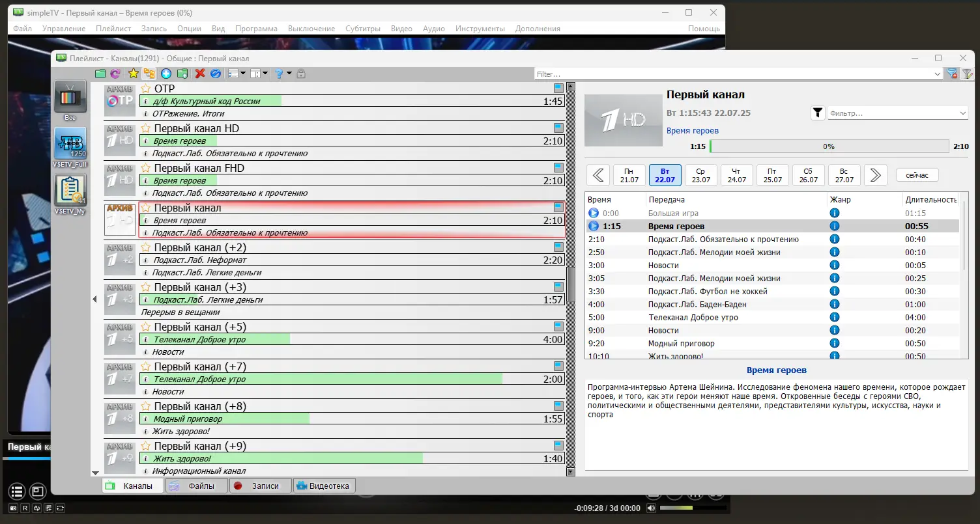This screenshot has height=524, width=980.
Task: Click the blue 'Время героев' link under channel title
Action: pos(693,131)
